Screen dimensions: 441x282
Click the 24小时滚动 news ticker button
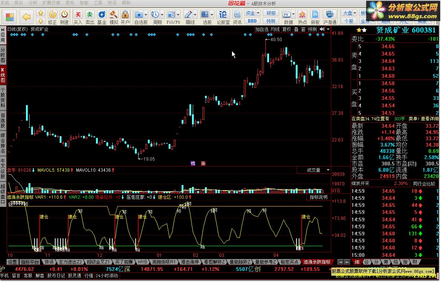coord(107,276)
